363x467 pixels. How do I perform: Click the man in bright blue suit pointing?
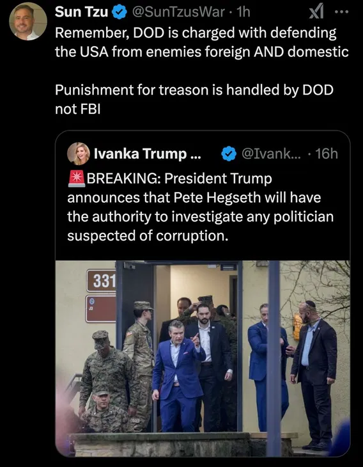178,376
